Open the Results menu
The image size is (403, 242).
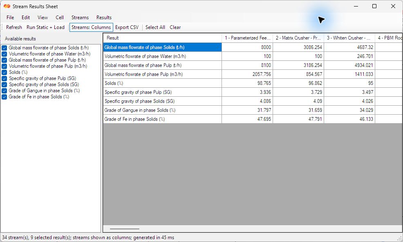(x=104, y=18)
